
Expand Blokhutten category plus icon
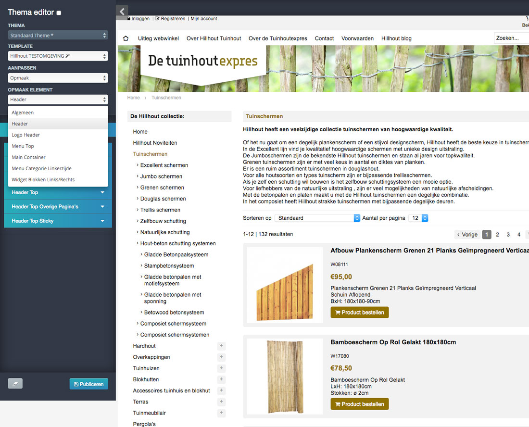click(x=221, y=379)
